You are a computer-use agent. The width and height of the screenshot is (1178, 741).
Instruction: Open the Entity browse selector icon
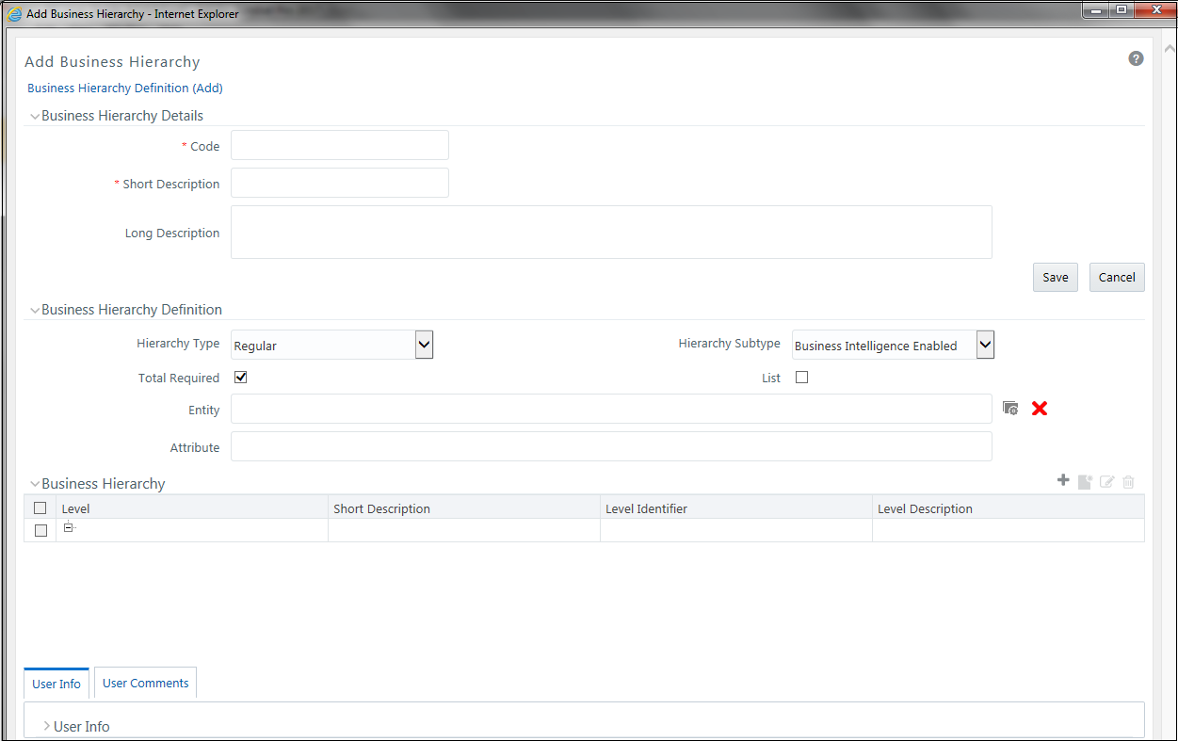(1010, 408)
